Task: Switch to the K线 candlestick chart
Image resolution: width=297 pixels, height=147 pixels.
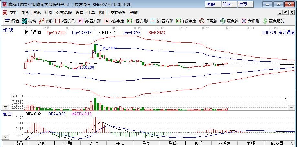Action: pos(46,21)
